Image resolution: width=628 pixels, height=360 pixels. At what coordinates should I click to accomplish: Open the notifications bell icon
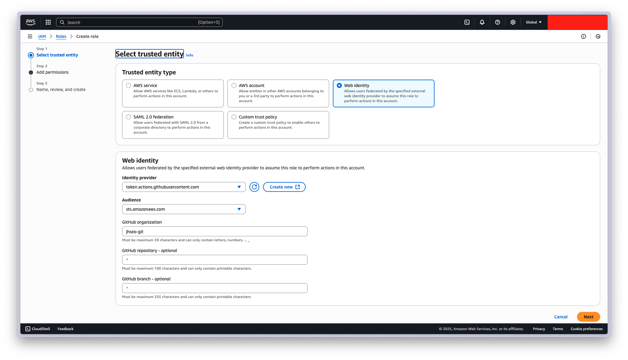pyautogui.click(x=482, y=22)
